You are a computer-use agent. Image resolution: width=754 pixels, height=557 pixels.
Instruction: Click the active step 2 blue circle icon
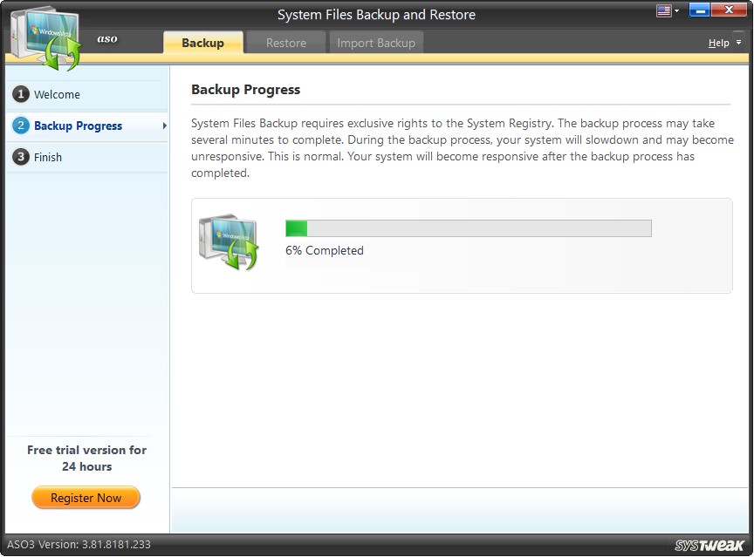[x=19, y=126]
